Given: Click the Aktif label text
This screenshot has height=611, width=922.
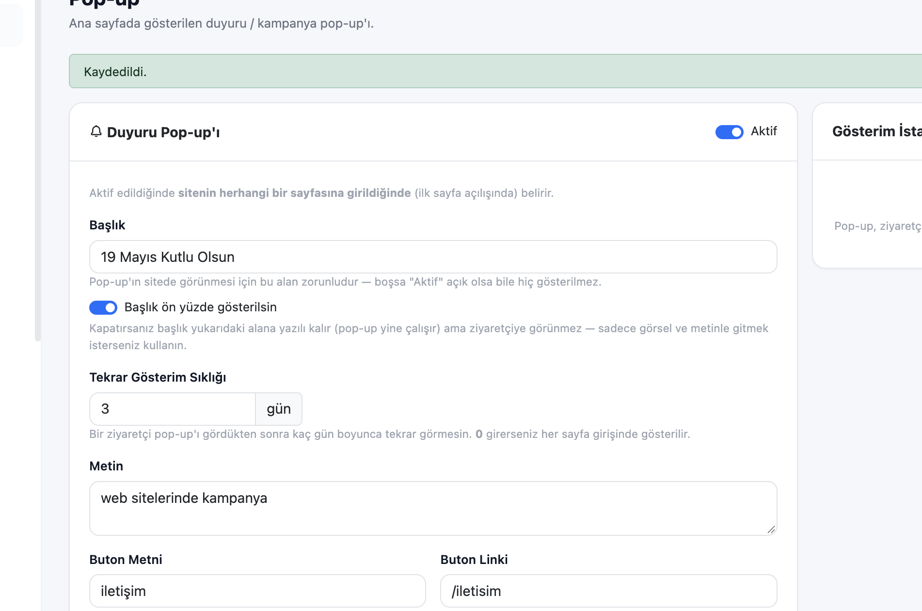Looking at the screenshot, I should pos(763,131).
